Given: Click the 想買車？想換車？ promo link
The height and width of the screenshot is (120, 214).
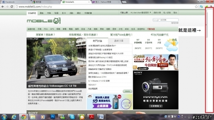Looking at the screenshot, I should (x=45, y=35).
